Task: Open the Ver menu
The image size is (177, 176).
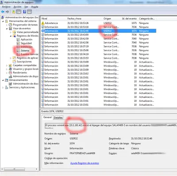Action: click(26, 7)
